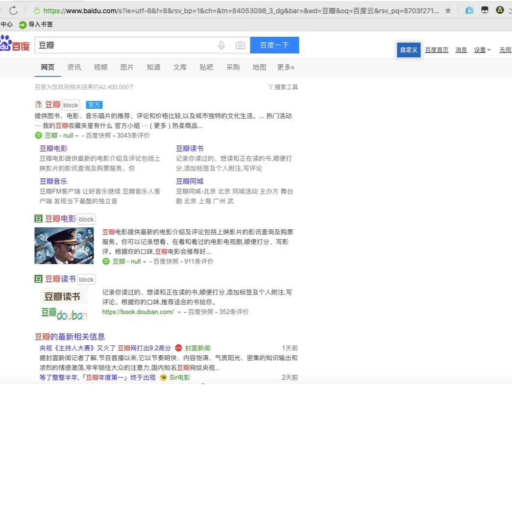
Task: Reload the page with the refresh icon
Action: coord(13,10)
